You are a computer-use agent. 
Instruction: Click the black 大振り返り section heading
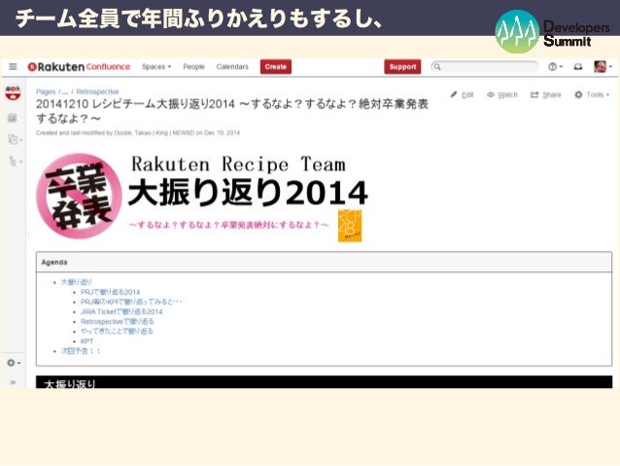[x=324, y=382]
